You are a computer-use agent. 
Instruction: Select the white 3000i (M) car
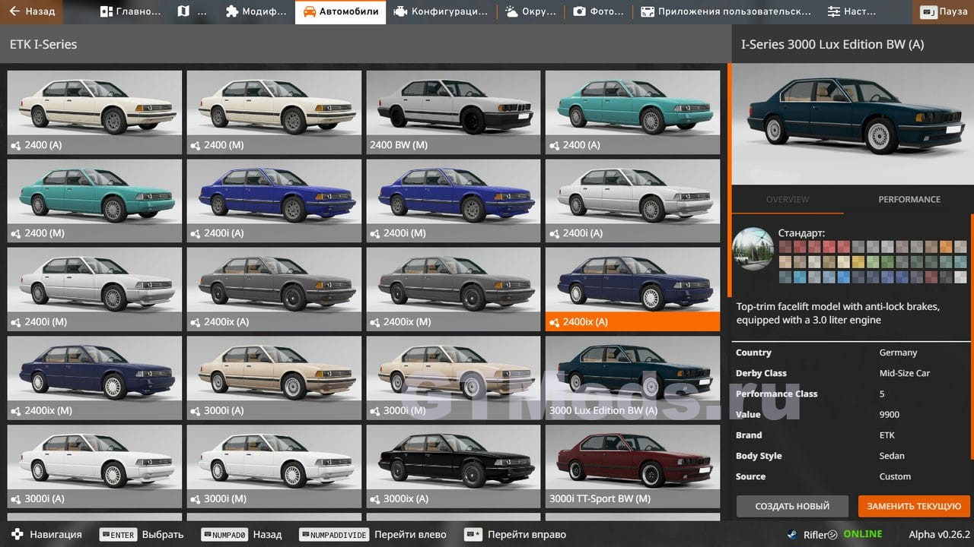tap(274, 466)
